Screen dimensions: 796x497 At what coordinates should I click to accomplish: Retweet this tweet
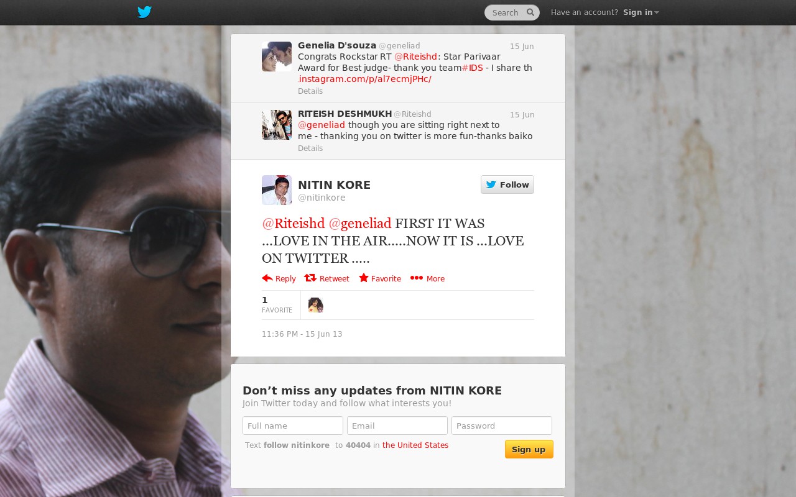tap(326, 278)
